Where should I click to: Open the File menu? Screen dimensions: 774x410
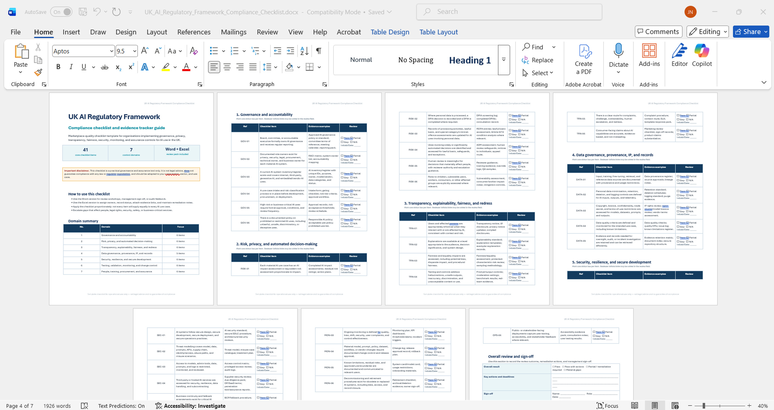[15, 32]
